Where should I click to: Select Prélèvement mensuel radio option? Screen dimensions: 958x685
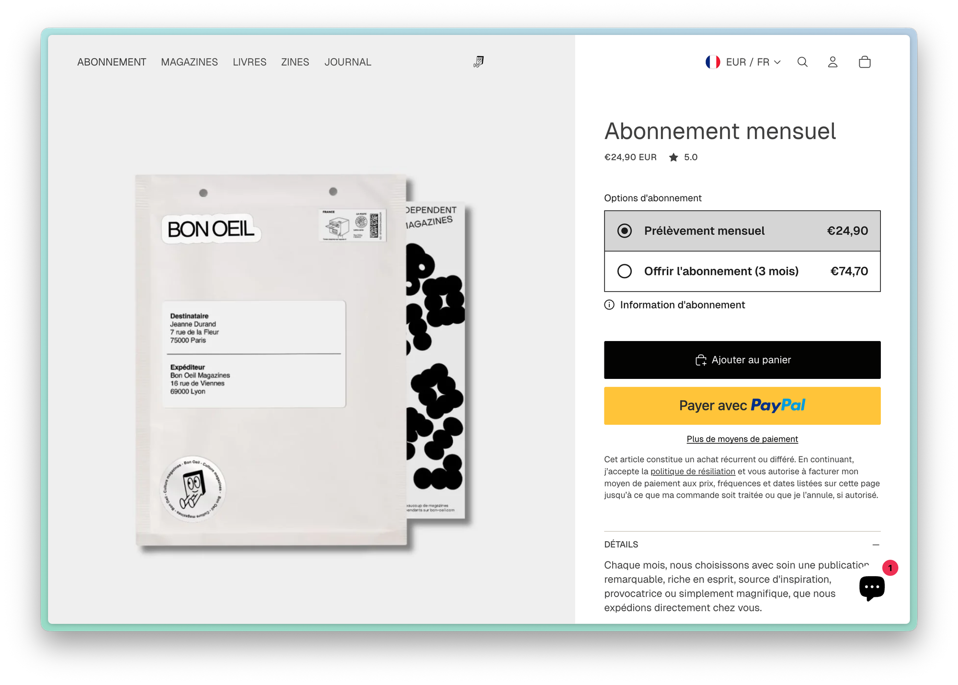[624, 230]
